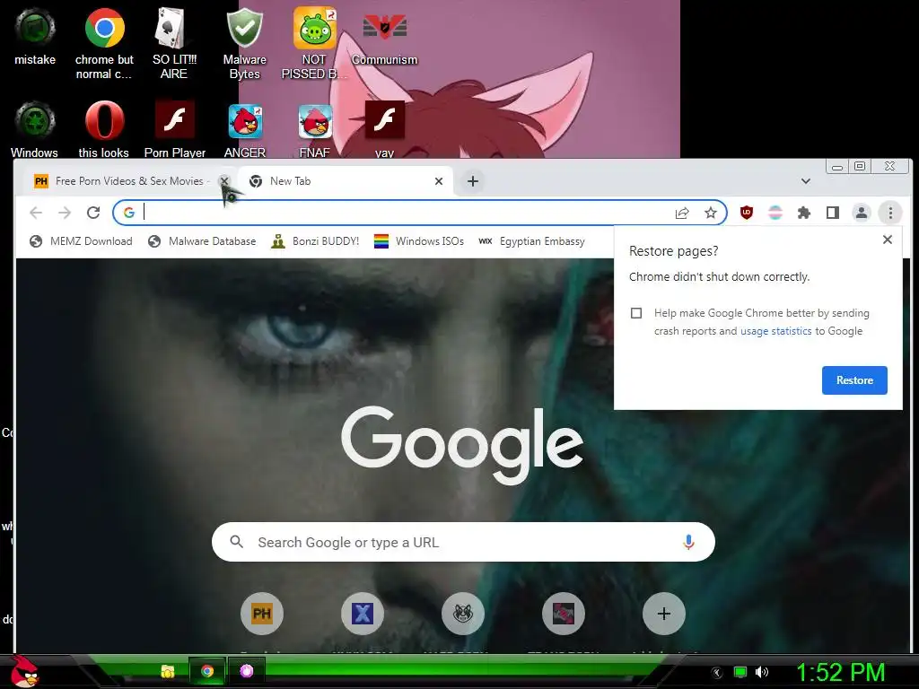This screenshot has height=689, width=919.
Task: Reload the current Chrome page
Action: 93,213
